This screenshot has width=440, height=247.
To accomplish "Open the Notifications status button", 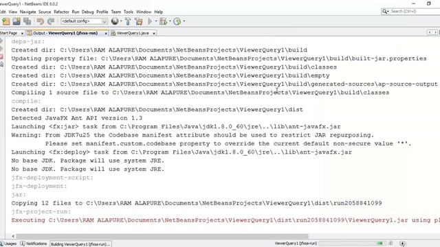I will (34, 244).
